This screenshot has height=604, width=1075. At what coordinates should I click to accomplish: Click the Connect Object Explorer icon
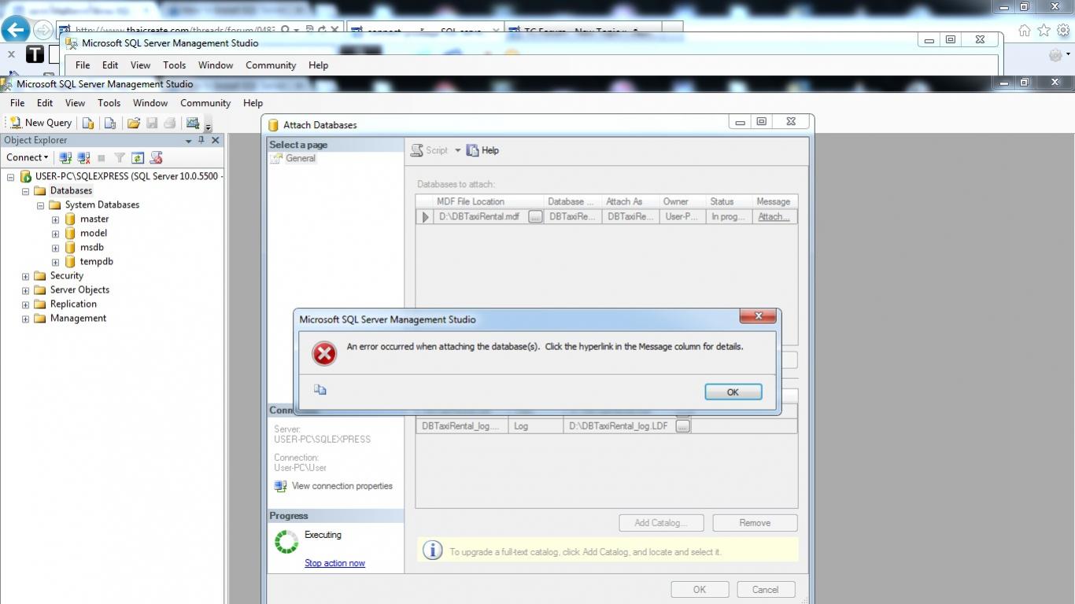66,157
